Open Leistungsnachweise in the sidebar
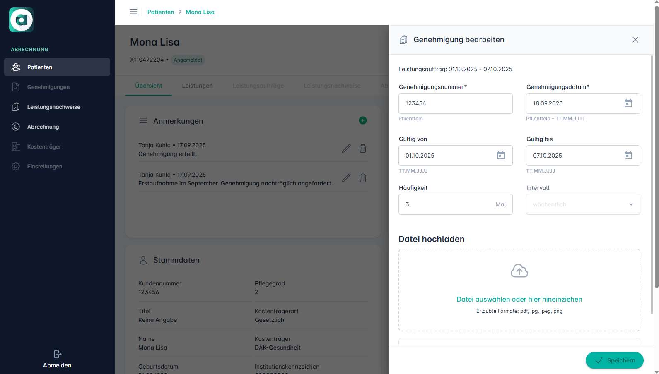 click(53, 107)
